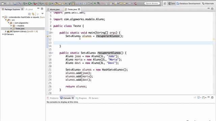216x121 pixels.
Task: Toggle Mark Occurrences highlighter
Action: pos(74,3)
